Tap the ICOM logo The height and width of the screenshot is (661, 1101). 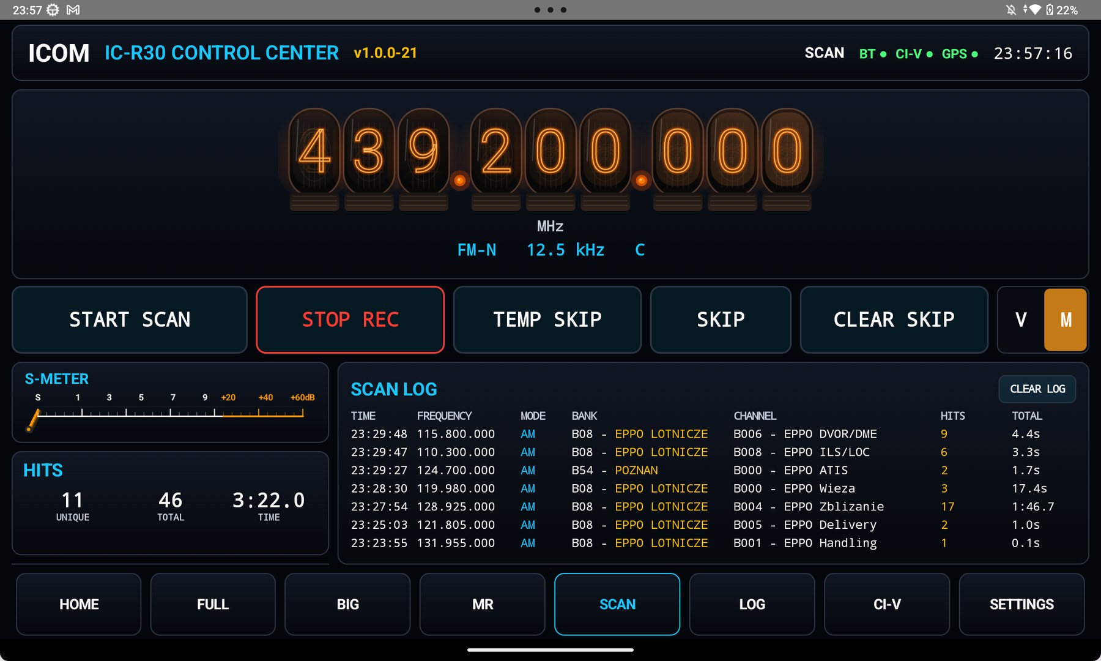[59, 53]
